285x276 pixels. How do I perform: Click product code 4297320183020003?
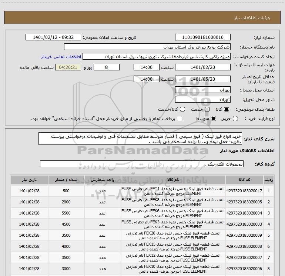244,224
